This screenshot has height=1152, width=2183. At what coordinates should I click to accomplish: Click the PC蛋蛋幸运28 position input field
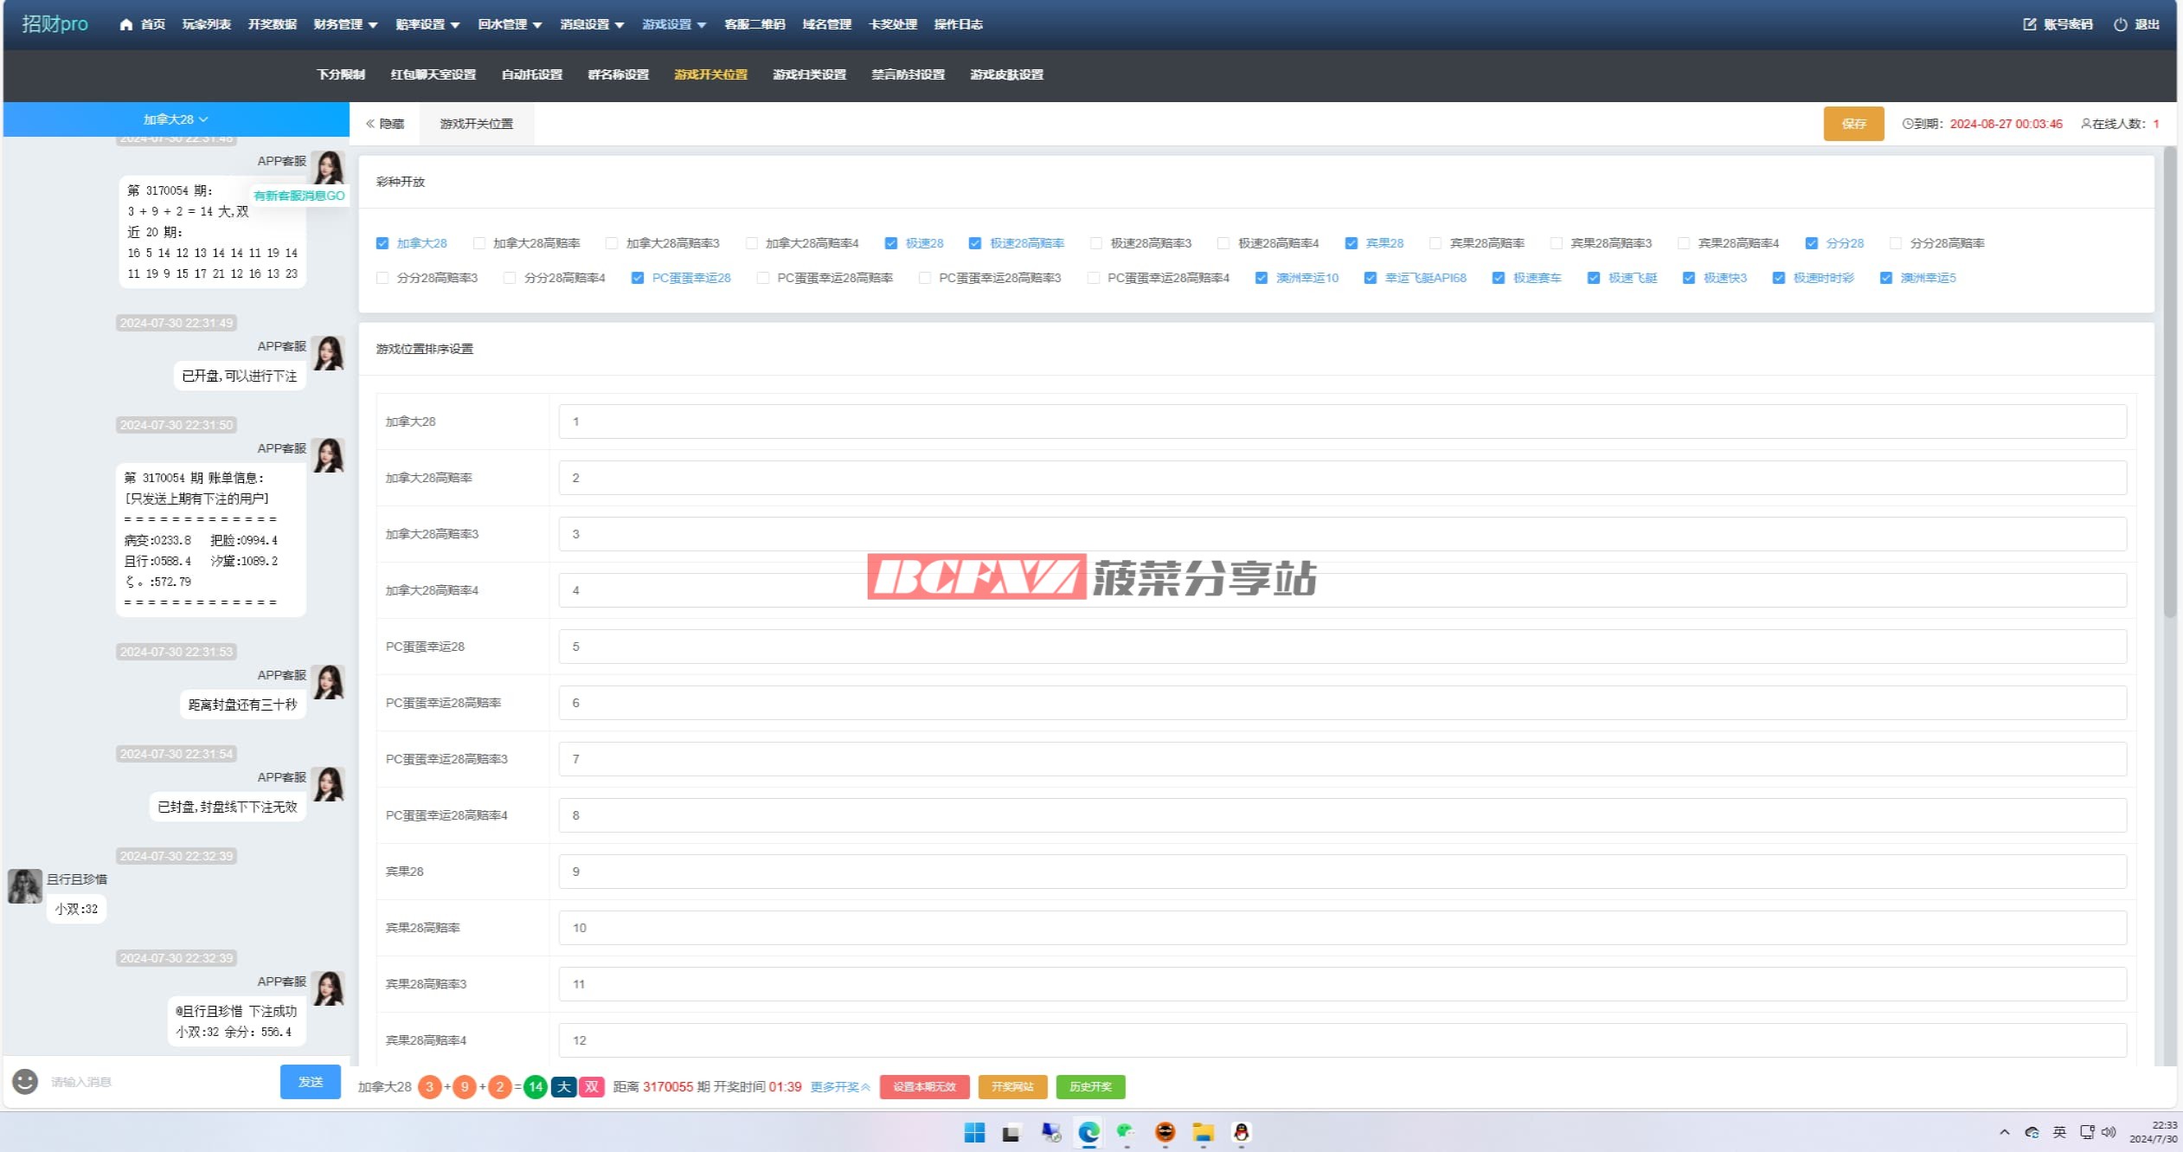point(1341,647)
